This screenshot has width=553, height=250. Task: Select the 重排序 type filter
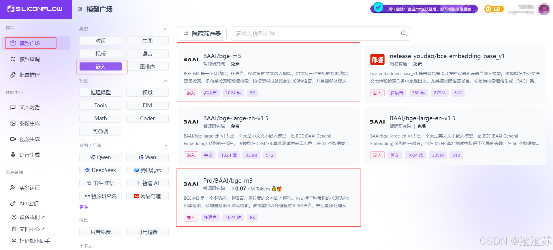(x=147, y=66)
